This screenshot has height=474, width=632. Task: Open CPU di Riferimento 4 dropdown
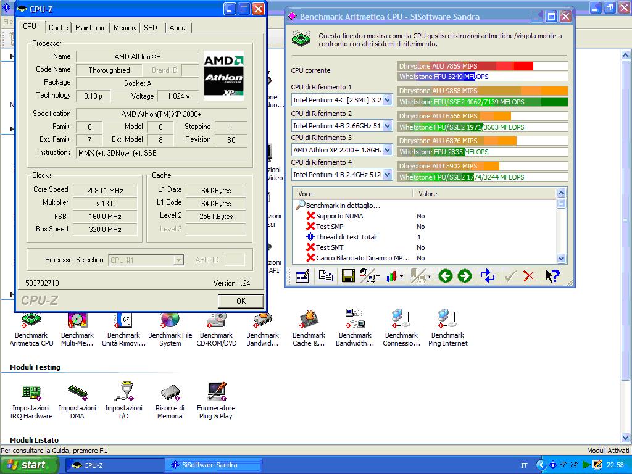[x=387, y=175]
